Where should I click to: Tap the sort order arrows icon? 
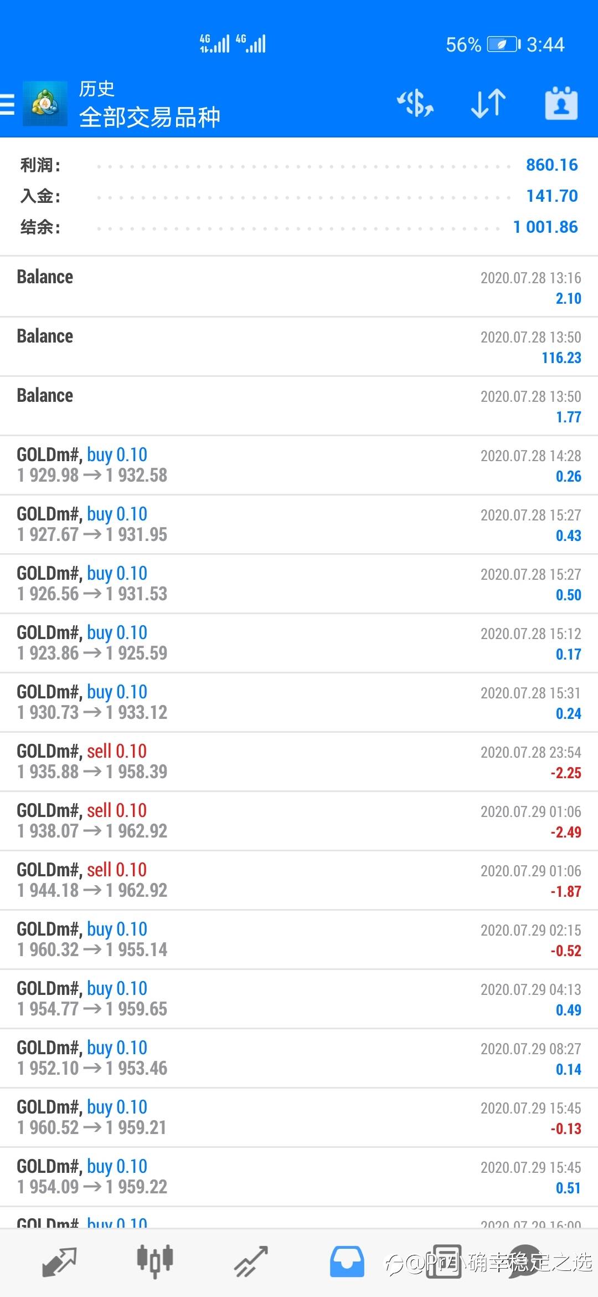488,104
